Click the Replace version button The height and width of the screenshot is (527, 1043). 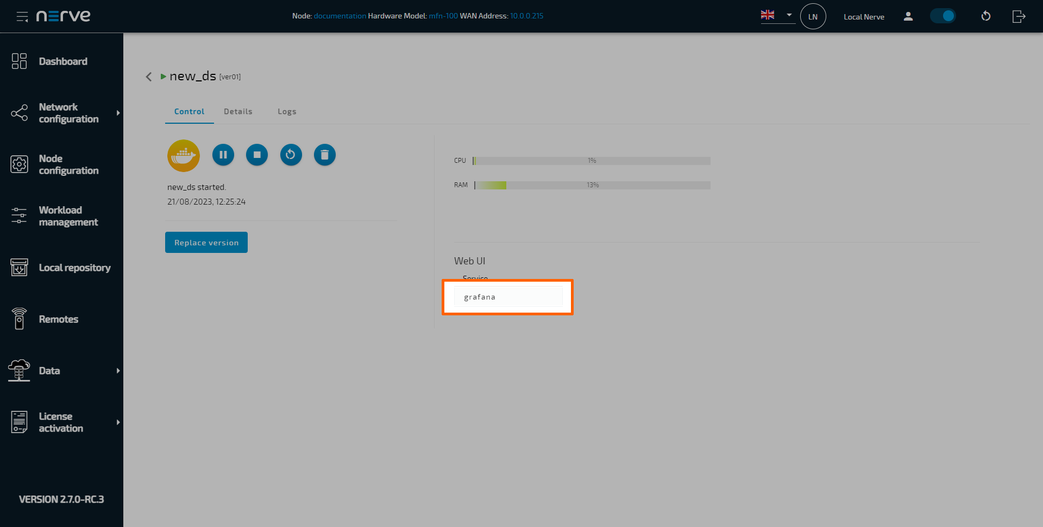click(206, 242)
